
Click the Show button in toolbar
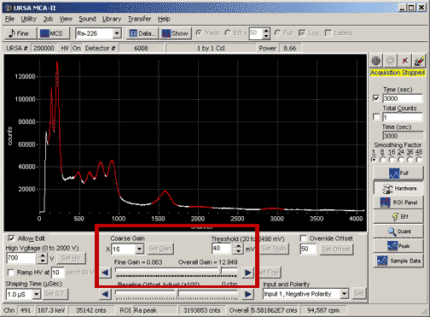175,33
